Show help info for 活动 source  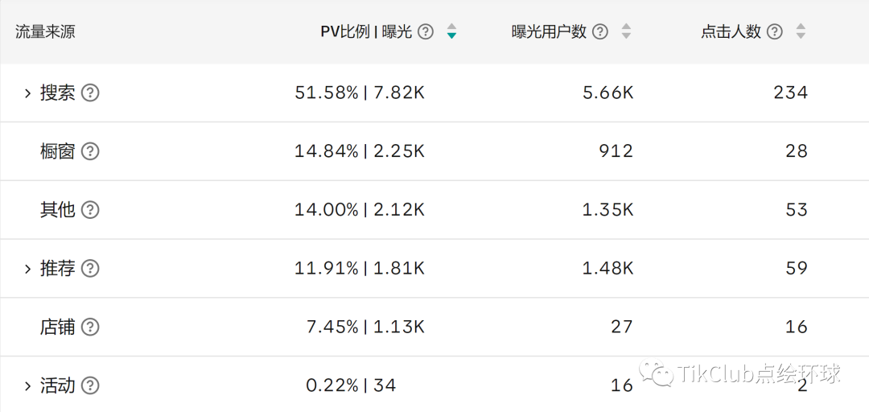pyautogui.click(x=91, y=386)
